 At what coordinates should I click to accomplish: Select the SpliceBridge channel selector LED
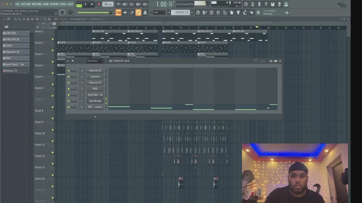click(x=106, y=101)
